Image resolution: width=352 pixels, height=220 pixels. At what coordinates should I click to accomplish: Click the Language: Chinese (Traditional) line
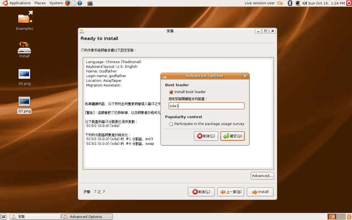(x=114, y=62)
